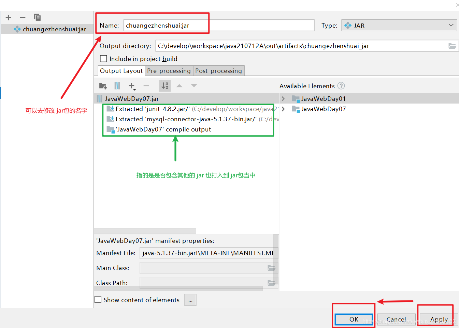Create new directory in output layout
459x328 pixels.
103,86
